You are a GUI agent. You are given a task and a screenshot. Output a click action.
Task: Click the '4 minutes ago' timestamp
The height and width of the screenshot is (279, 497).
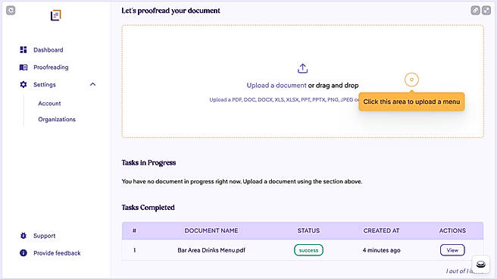381,250
